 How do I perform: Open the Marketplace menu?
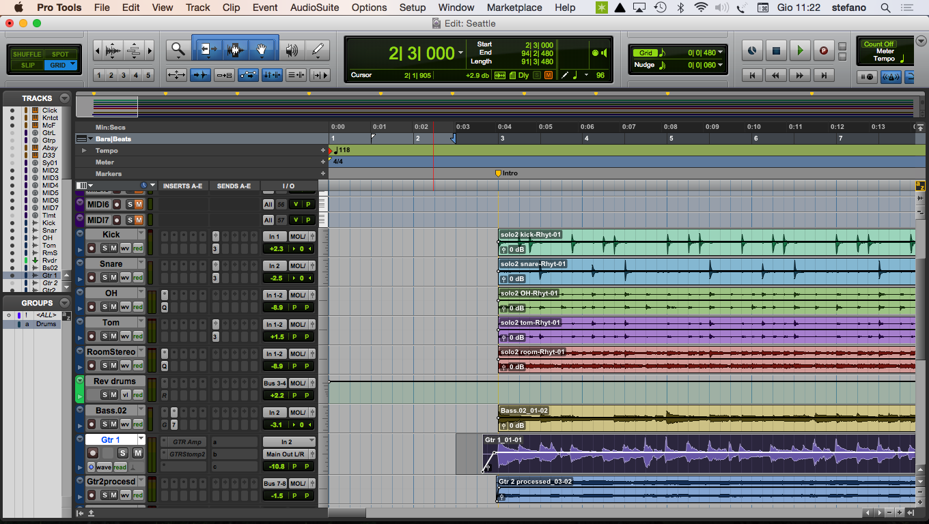(x=514, y=8)
